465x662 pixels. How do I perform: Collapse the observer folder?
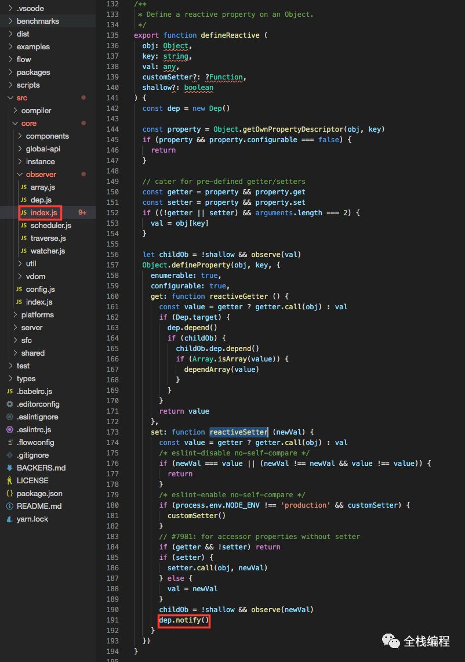[20, 175]
